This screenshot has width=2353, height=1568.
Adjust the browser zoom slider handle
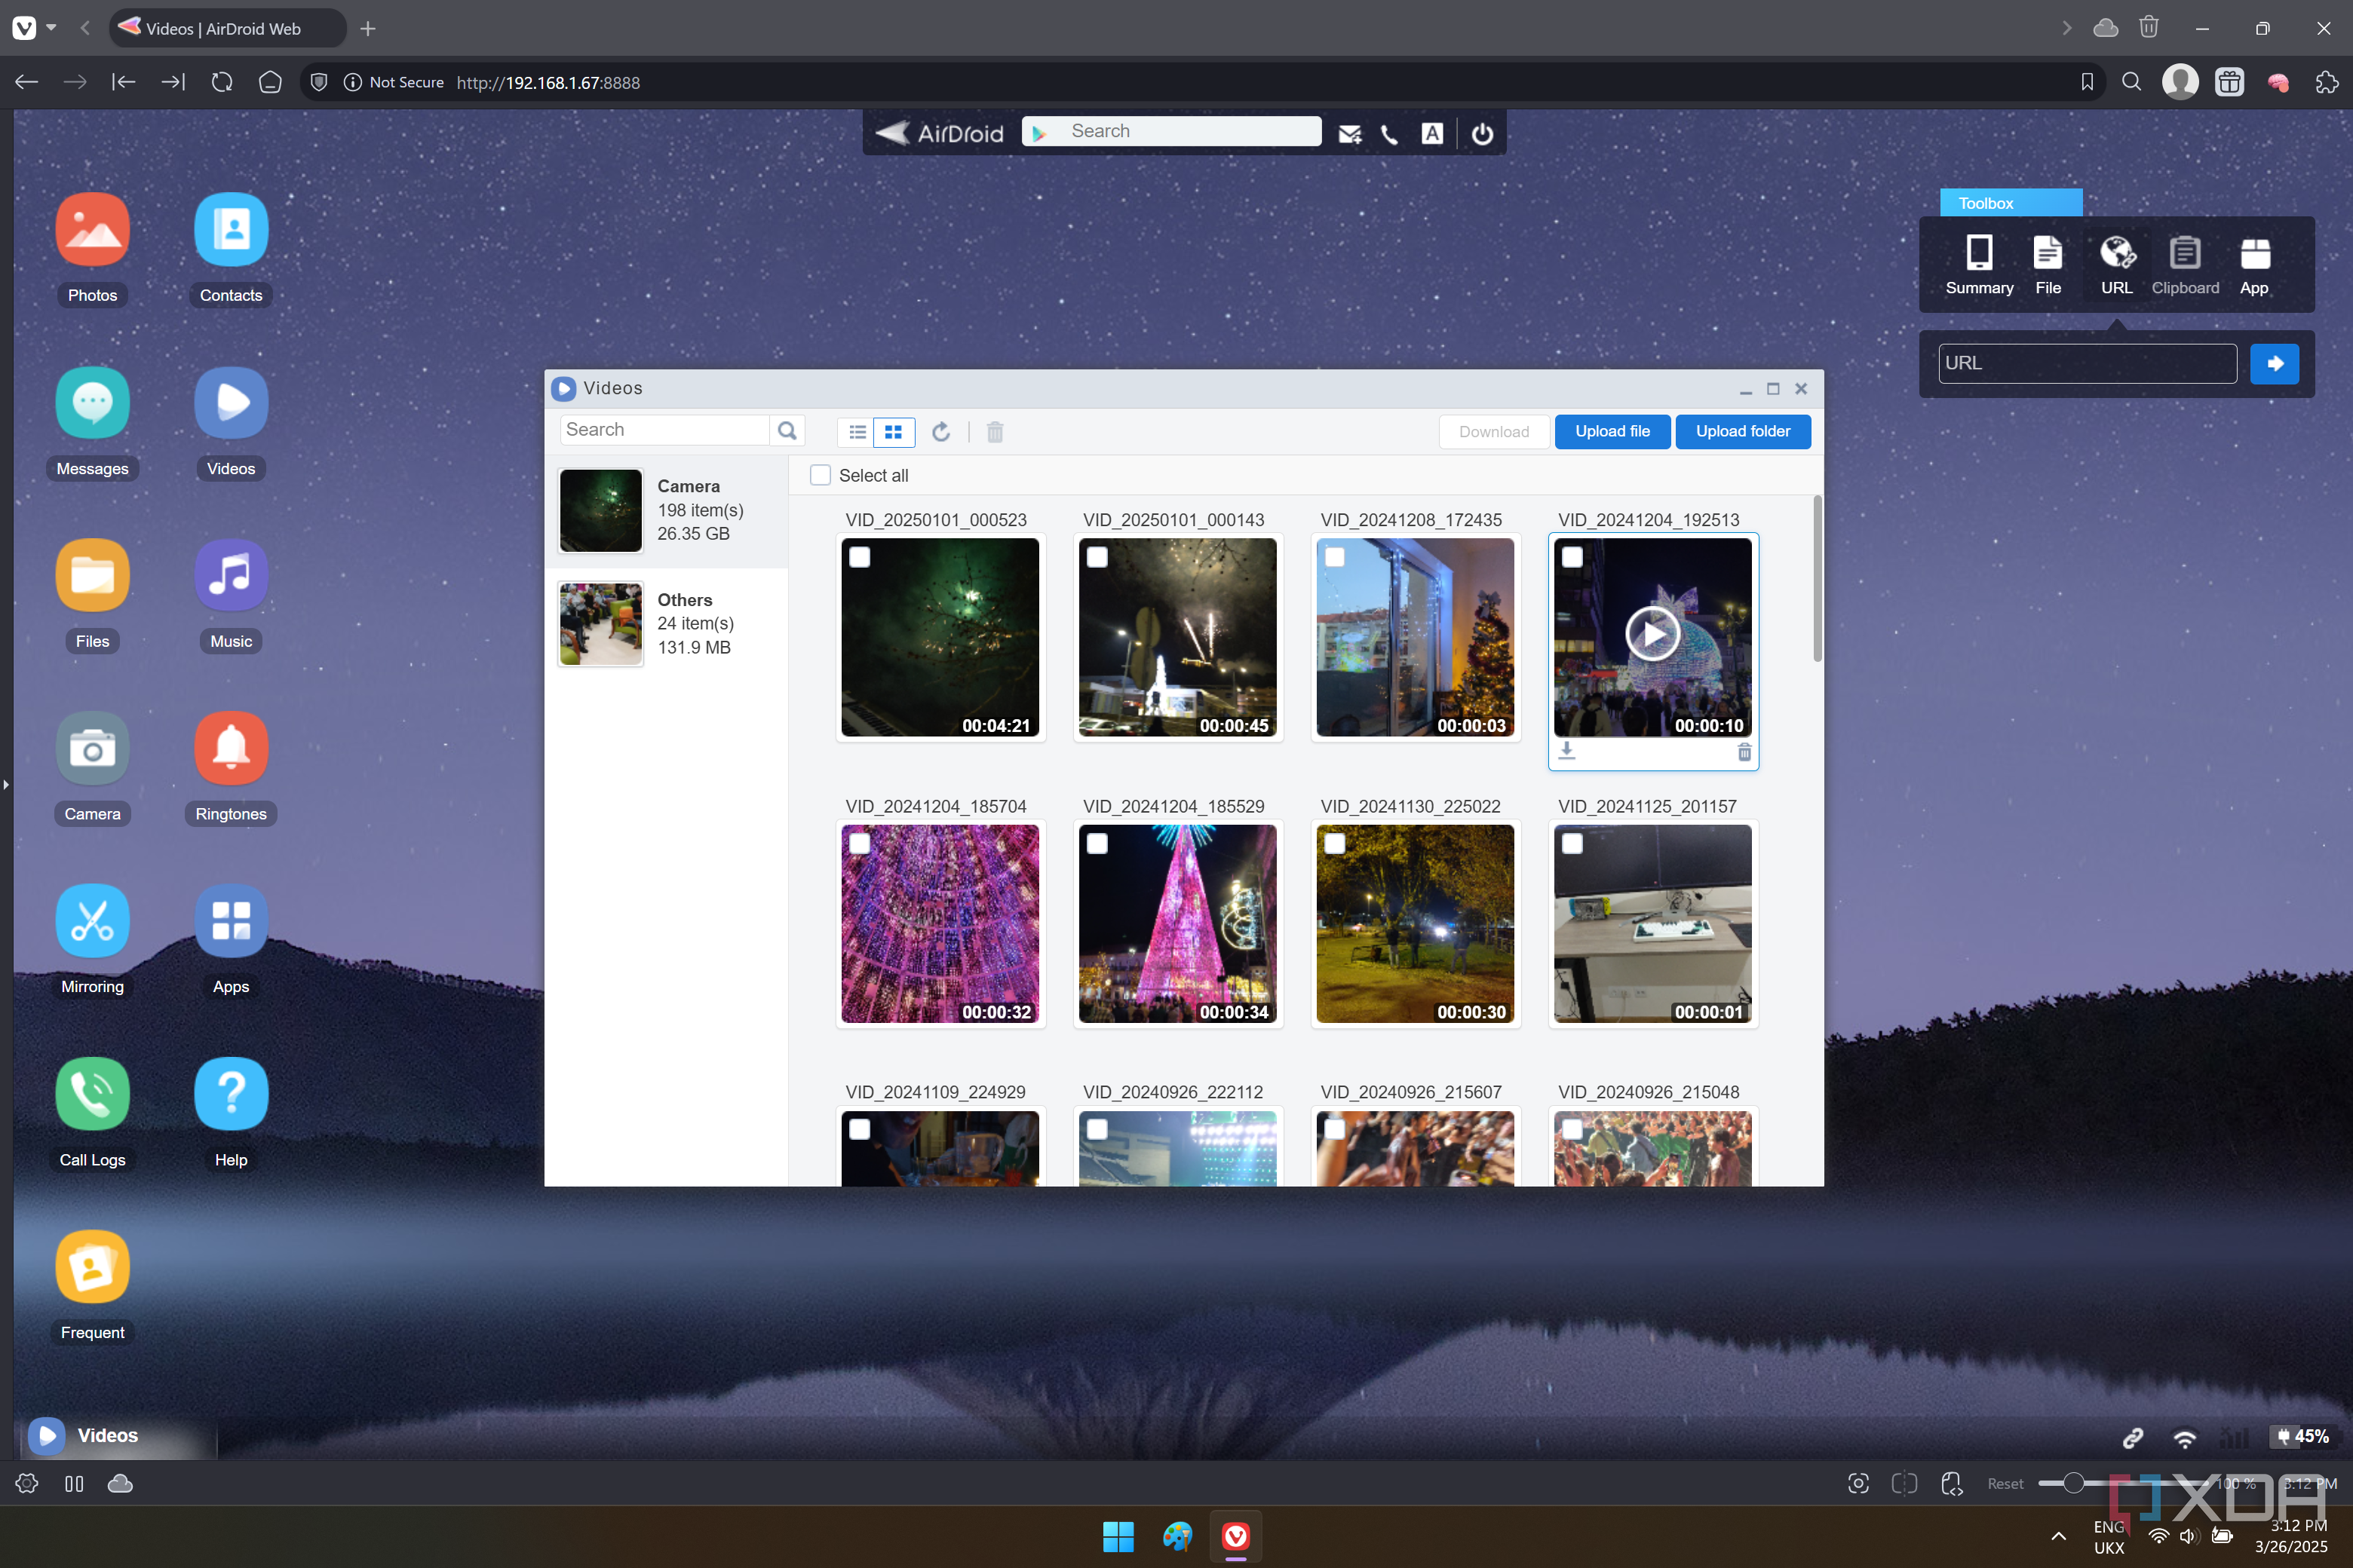tap(2073, 1484)
